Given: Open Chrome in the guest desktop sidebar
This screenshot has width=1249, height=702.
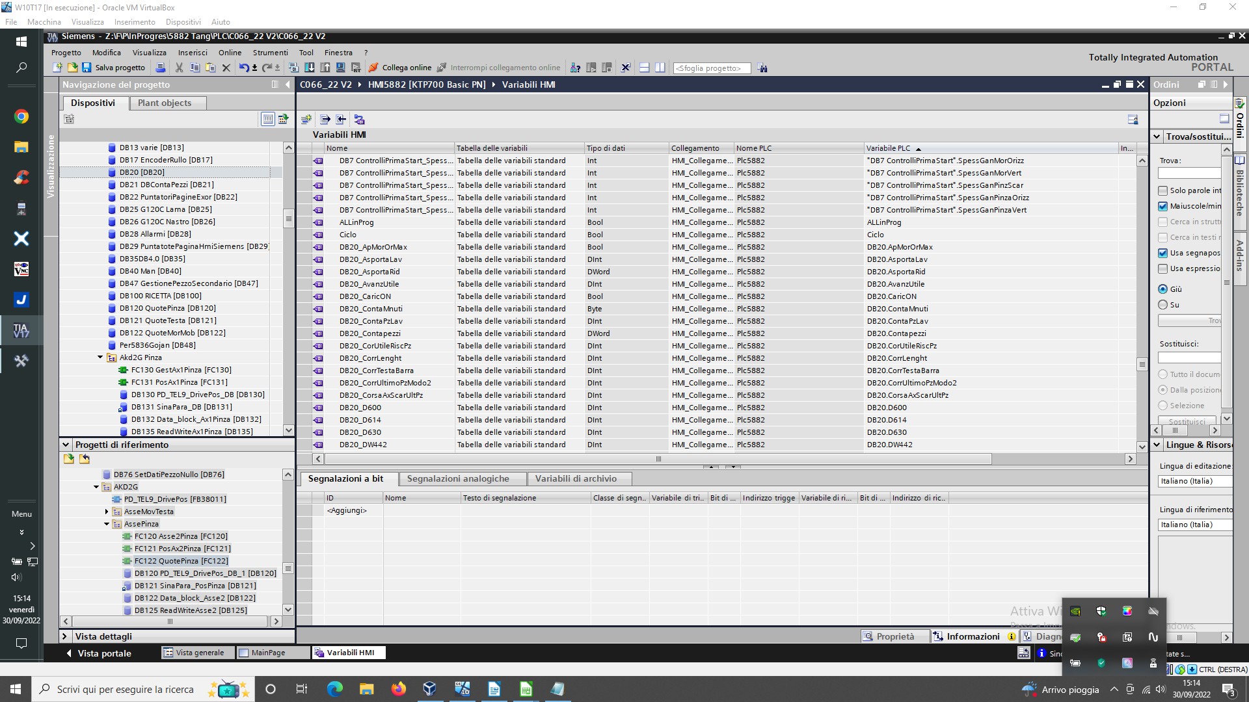Looking at the screenshot, I should 21,116.
